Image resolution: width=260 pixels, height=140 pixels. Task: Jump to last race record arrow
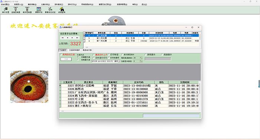click(77, 38)
